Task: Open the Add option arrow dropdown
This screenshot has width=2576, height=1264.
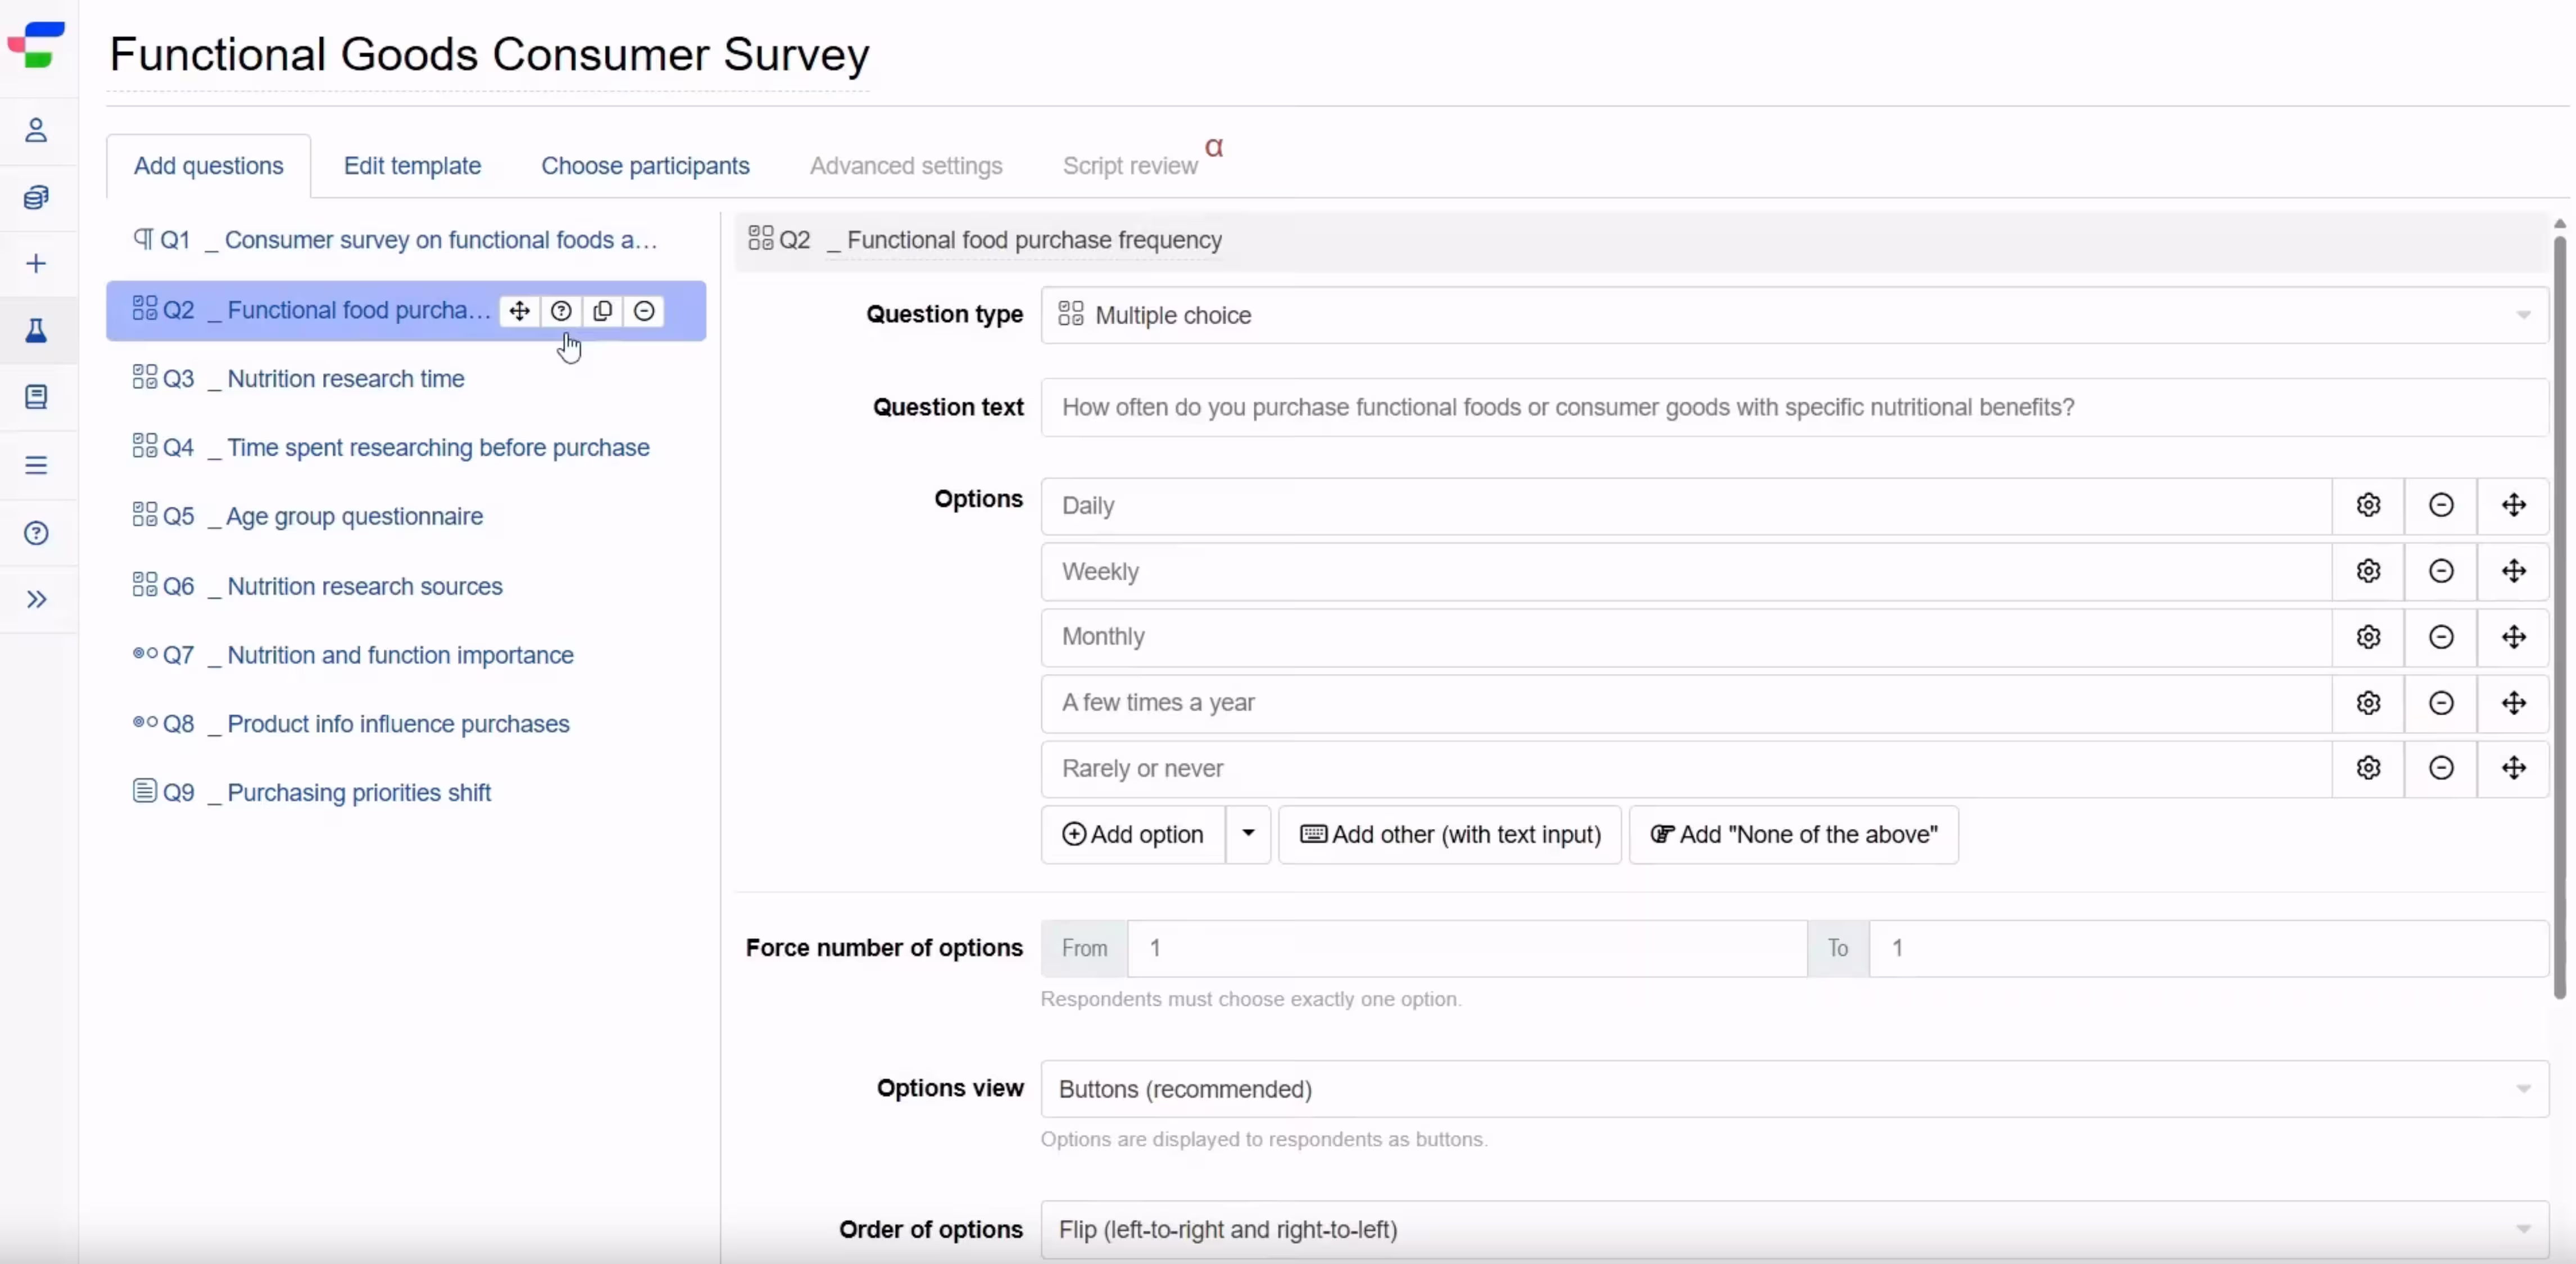Action: coord(1248,834)
